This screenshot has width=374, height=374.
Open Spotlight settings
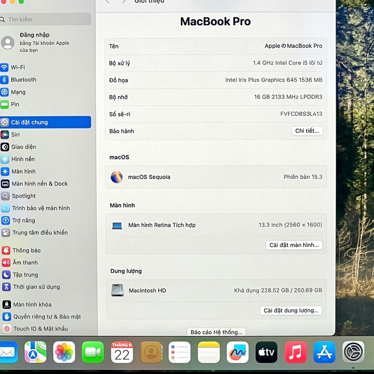[23, 196]
